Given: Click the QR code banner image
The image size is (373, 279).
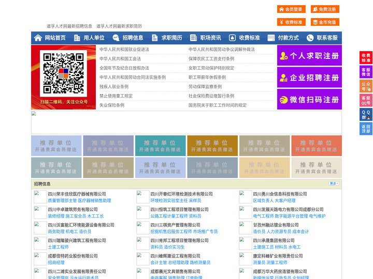Looking at the screenshot, I should coord(64,78).
